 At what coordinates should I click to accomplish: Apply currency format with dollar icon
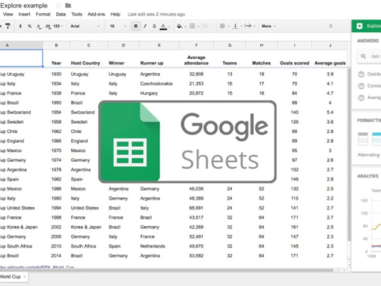point(20,26)
